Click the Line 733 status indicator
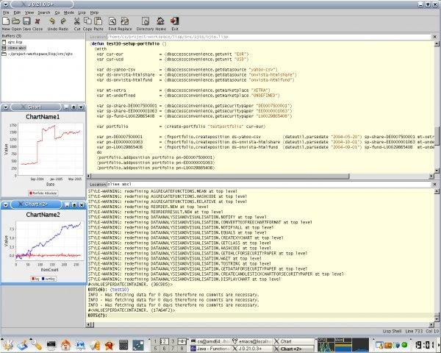Viewport: 441px width, 353px height. [x=414, y=332]
